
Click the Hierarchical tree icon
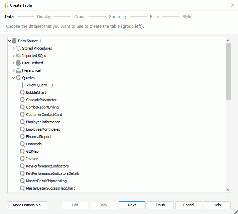(18, 70)
